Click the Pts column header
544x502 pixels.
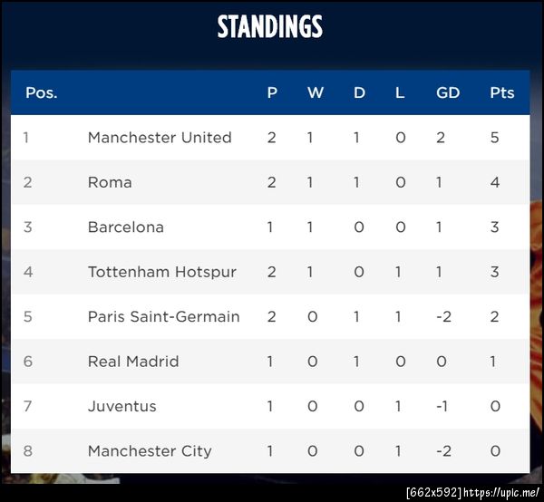coord(501,92)
